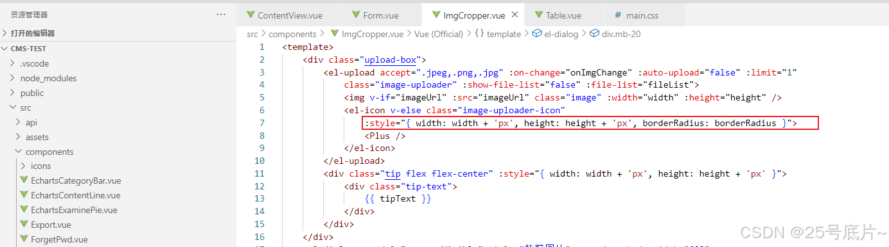This screenshot has width=889, height=247.
Task: Open Export.vue in the file tree
Action: point(51,225)
